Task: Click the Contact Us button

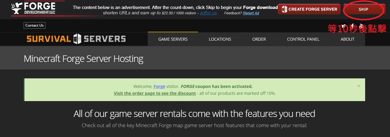Action: click(34, 25)
